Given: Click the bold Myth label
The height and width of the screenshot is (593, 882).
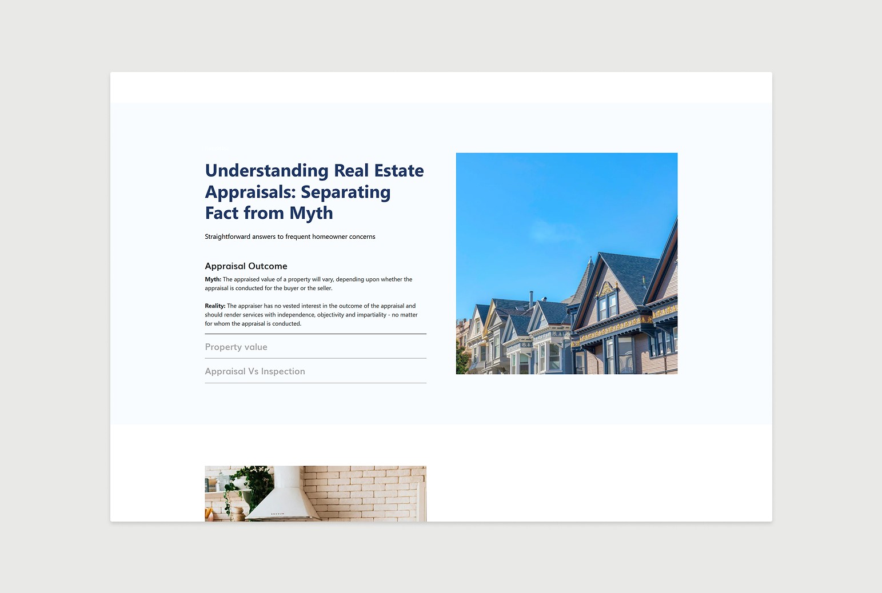Looking at the screenshot, I should point(213,279).
